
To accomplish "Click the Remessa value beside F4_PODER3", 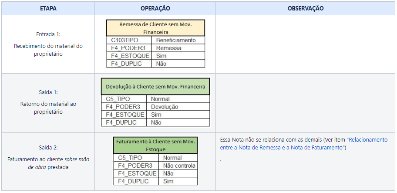I will (178, 48).
